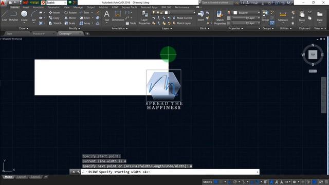Click the Fillet tool
This screenshot has width=329, height=185.
click(x=84, y=18)
